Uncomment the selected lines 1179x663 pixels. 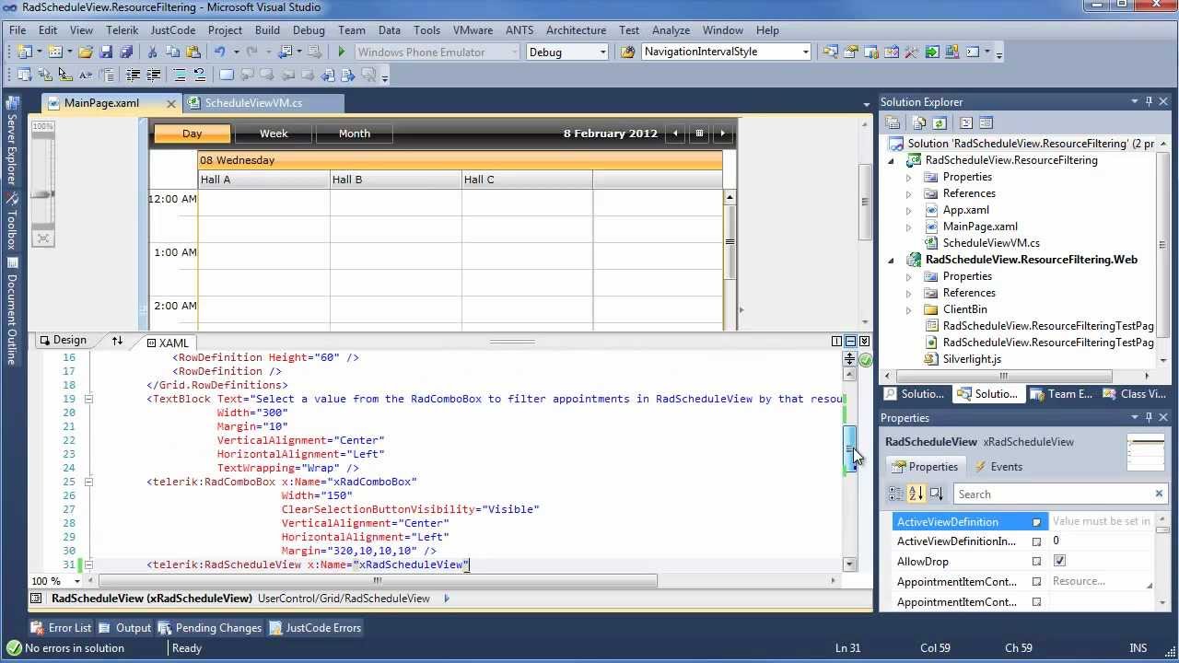tap(199, 76)
